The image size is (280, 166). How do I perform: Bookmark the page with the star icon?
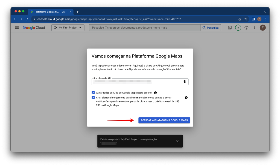tap(246, 19)
